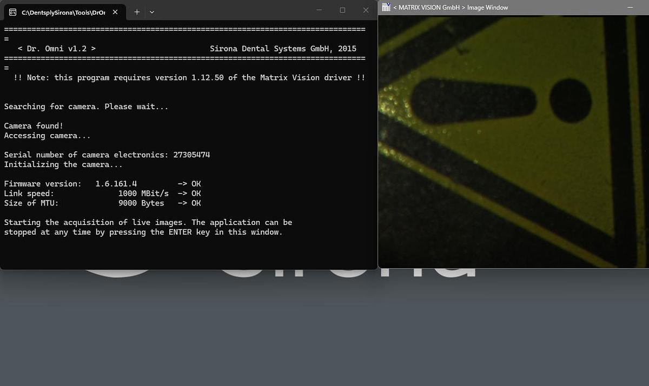Click 'Starting the acquisition of live images' line
Image resolution: width=649 pixels, height=386 pixels.
148,222
